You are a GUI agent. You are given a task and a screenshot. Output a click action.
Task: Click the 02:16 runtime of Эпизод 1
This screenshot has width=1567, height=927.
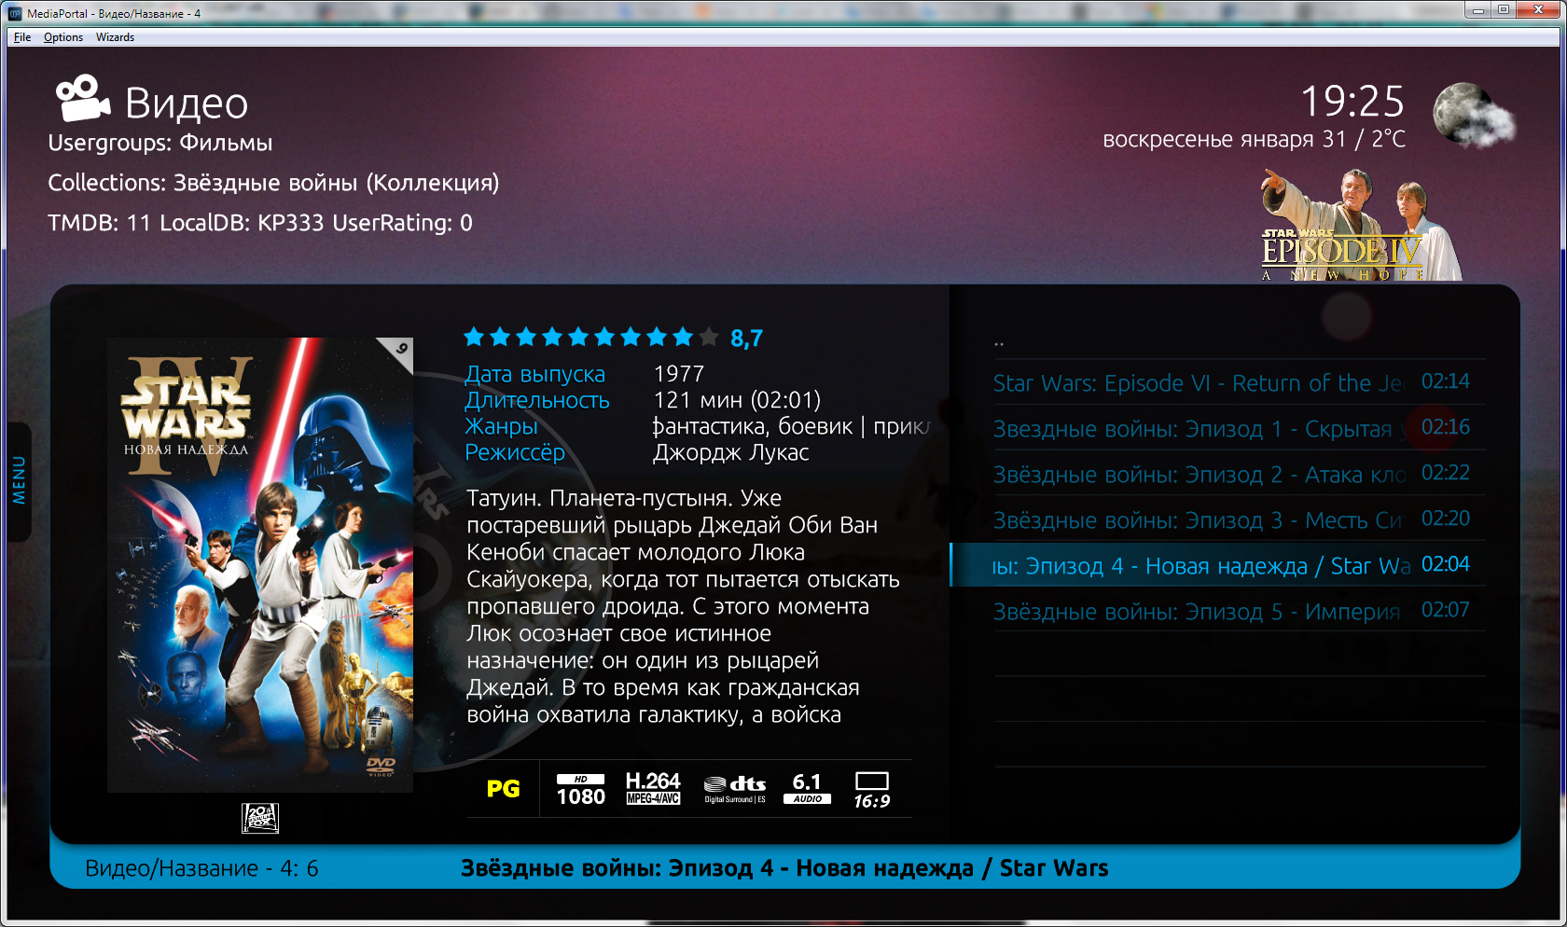[x=1445, y=427]
